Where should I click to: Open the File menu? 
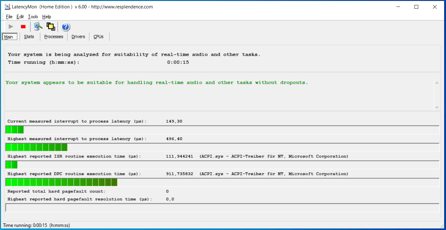9,17
